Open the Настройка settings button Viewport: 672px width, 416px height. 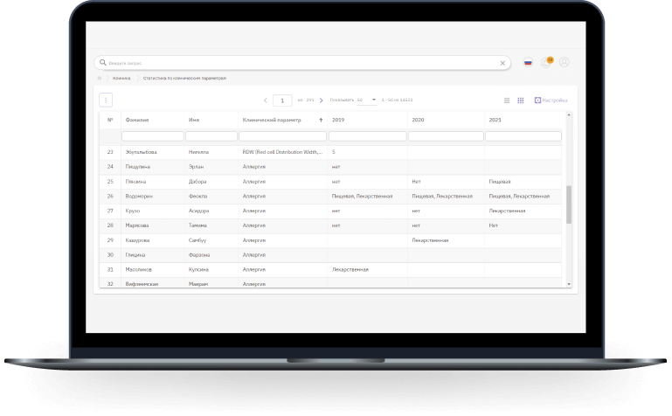551,101
